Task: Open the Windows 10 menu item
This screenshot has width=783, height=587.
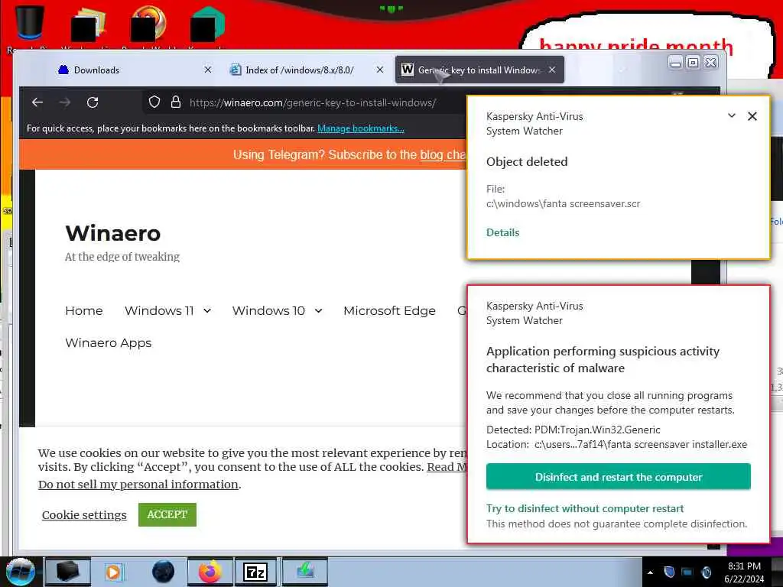Action: 268,310
